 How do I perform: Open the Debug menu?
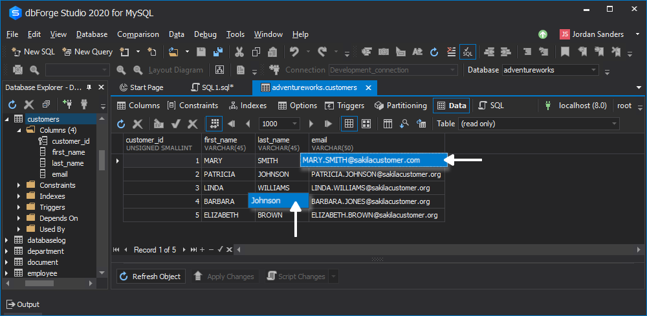coord(206,34)
